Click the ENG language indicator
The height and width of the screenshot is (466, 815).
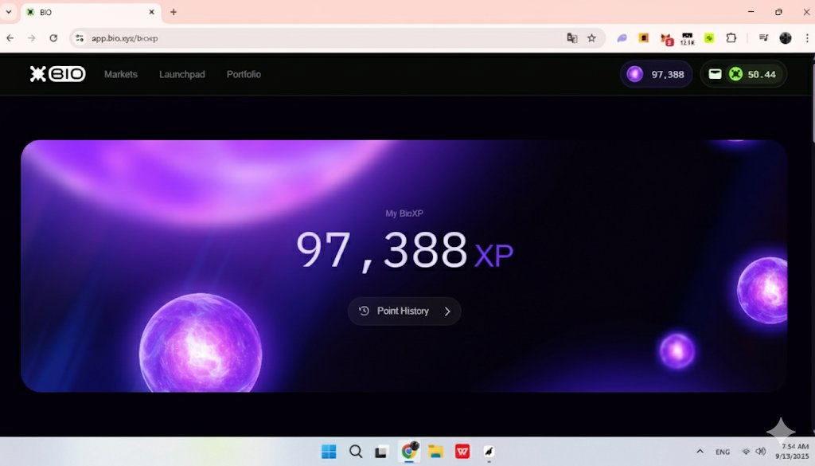point(723,452)
